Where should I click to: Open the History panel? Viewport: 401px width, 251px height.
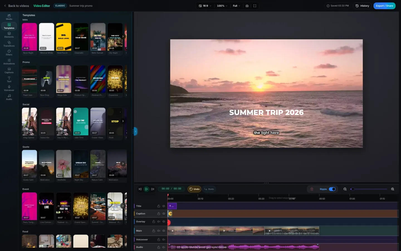pos(362,6)
